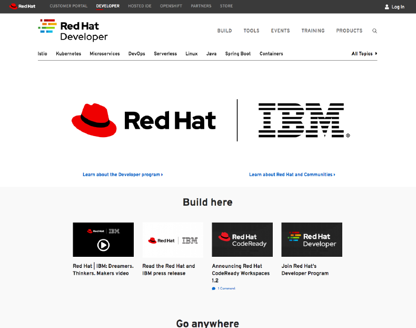Select the Java topic
Image resolution: width=416 pixels, height=328 pixels.
click(x=212, y=54)
